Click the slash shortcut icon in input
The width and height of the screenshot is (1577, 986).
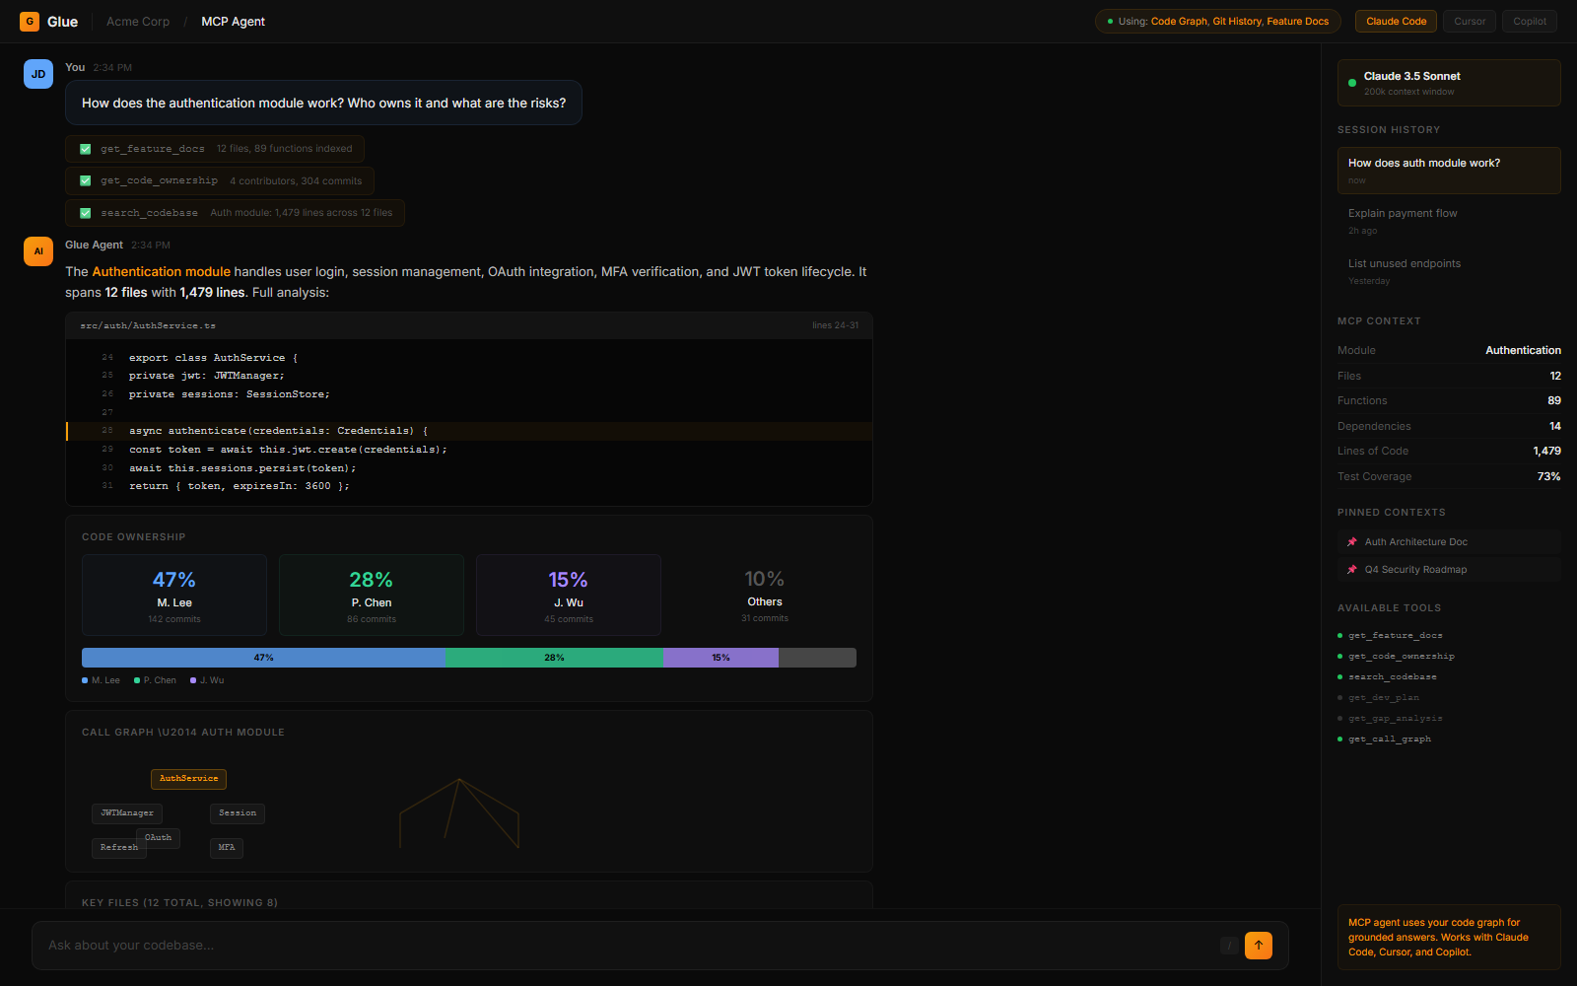point(1229,946)
